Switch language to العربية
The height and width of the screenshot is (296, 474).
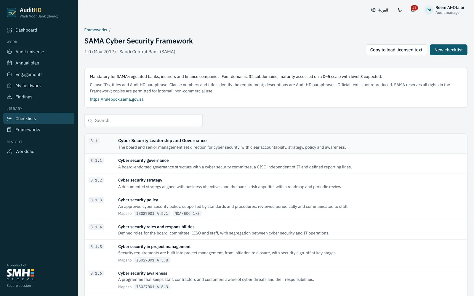(383, 10)
